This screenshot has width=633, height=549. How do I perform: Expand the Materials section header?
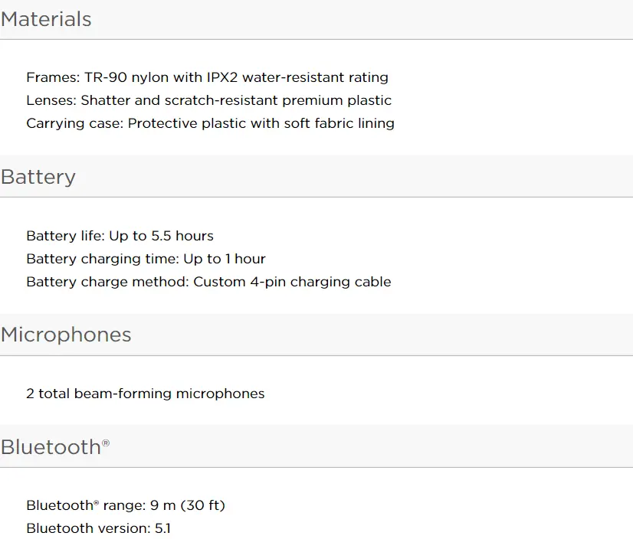tap(46, 19)
